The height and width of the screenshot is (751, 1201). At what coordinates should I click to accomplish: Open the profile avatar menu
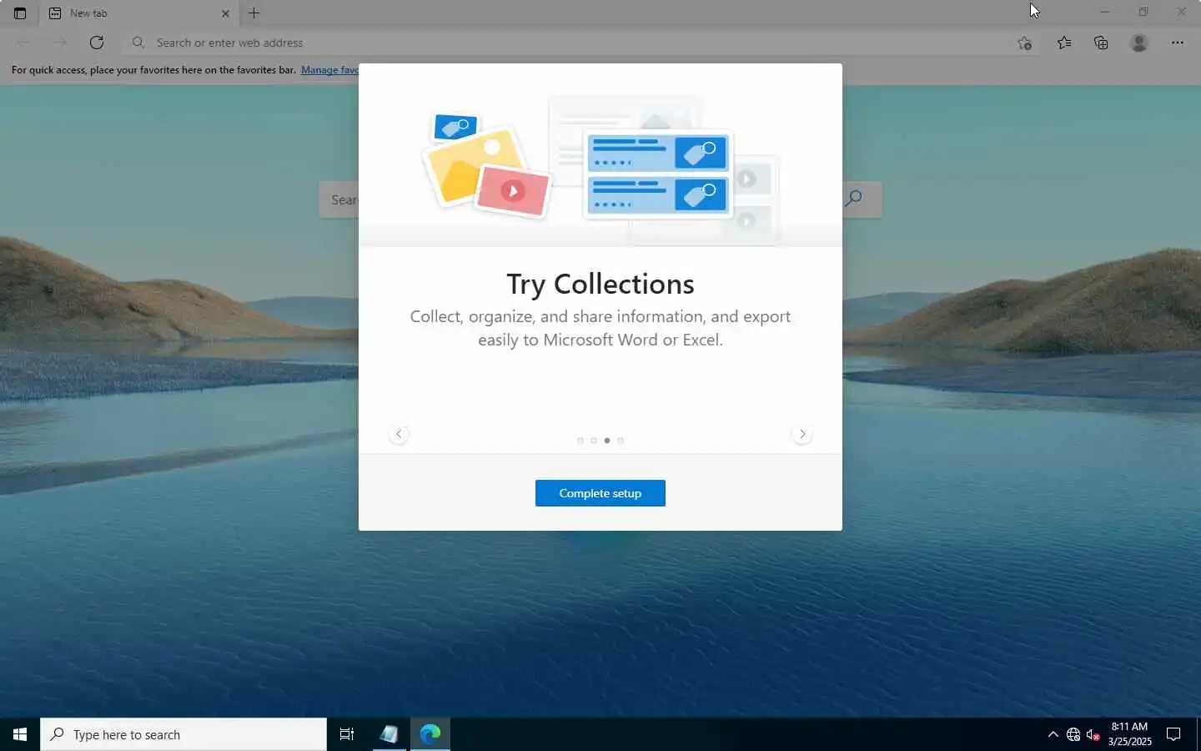pyautogui.click(x=1139, y=43)
